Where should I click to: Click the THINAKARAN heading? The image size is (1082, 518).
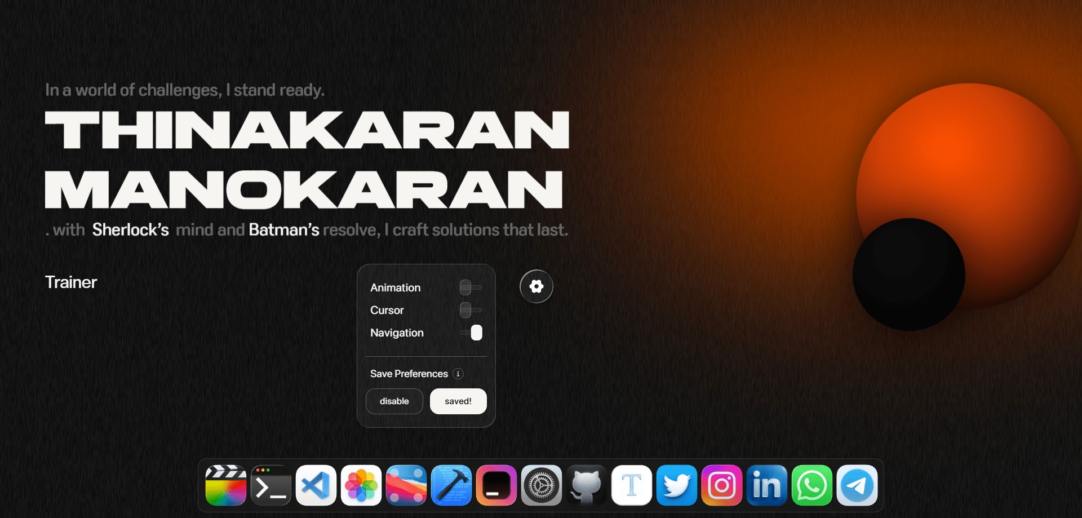pos(307,130)
